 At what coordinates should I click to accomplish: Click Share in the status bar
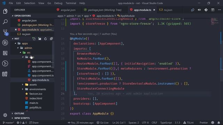pos(34,123)
